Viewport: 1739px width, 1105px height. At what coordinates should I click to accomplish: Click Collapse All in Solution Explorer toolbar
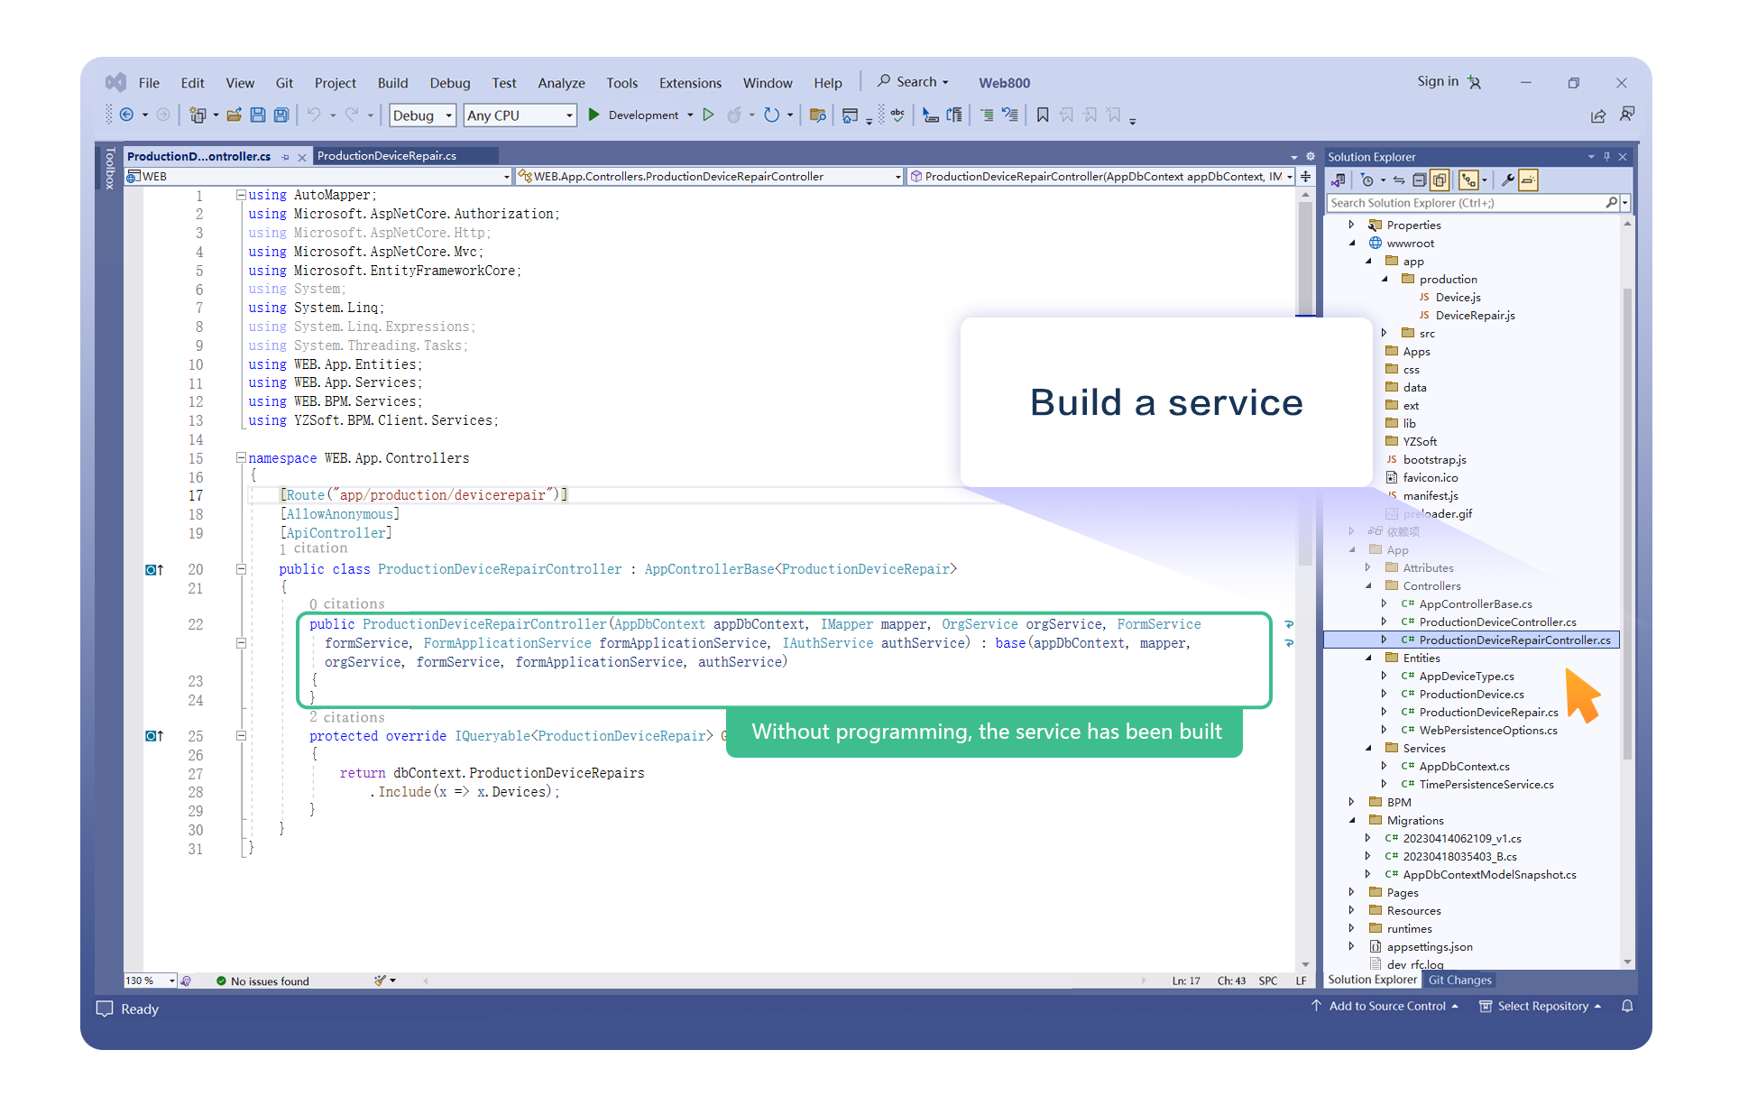pyautogui.click(x=1419, y=180)
